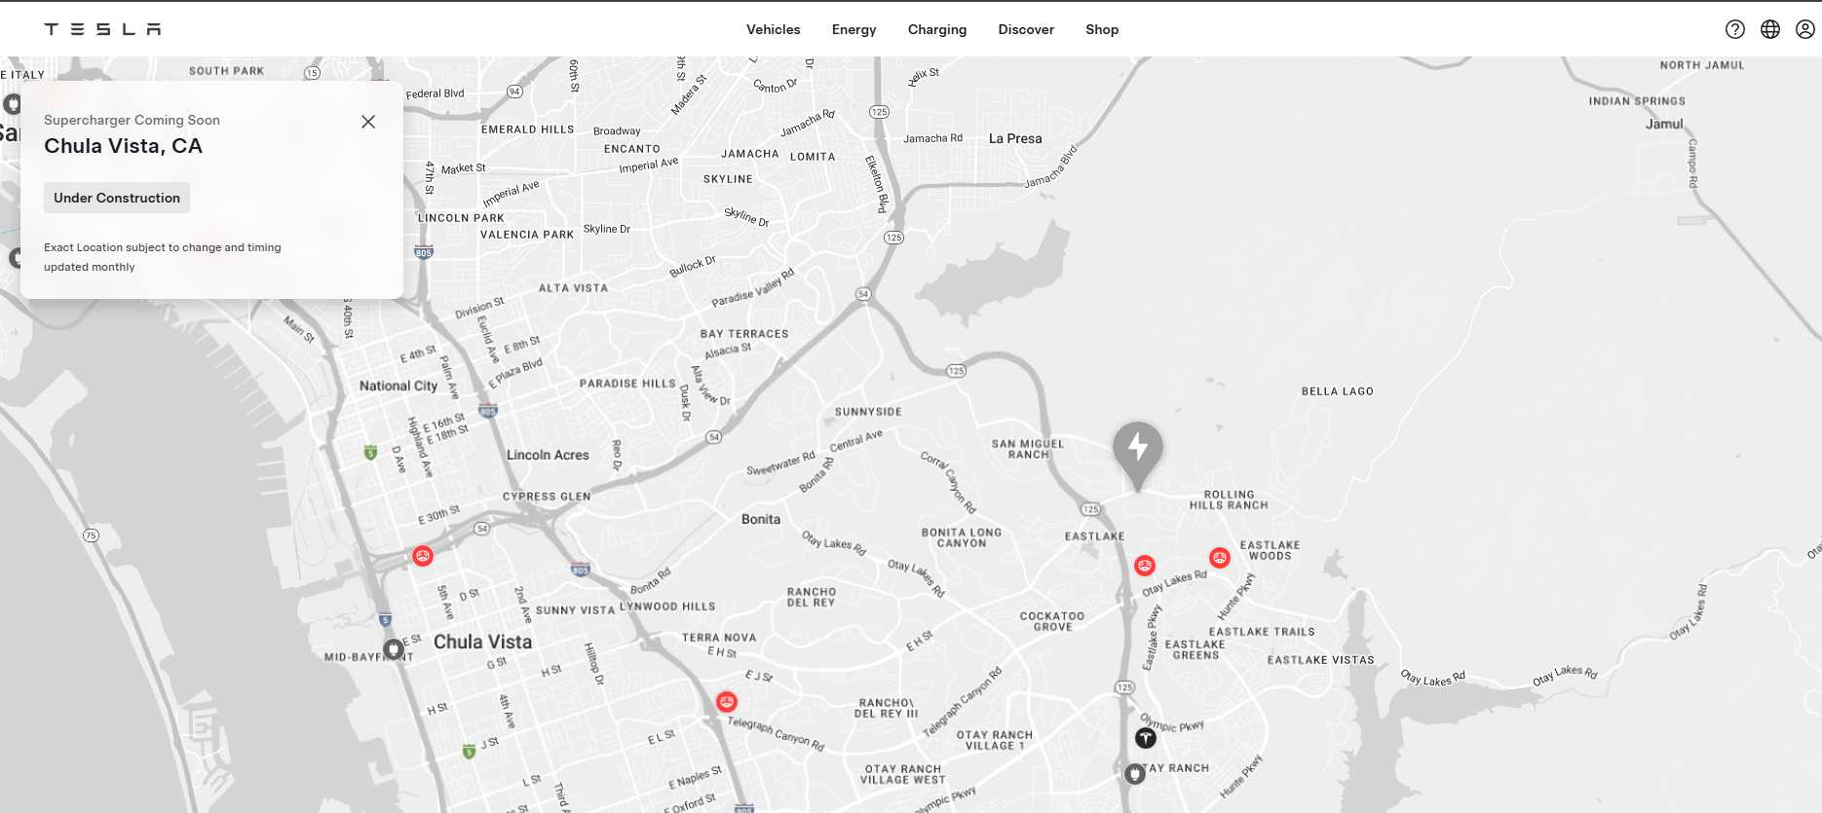The height and width of the screenshot is (813, 1822).
Task: Click red Supercharger pin on Eastlake Pkwy
Action: (x=1145, y=566)
